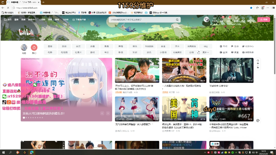Go back with the browser back arrow
This screenshot has width=276, height=155.
click(3, 8)
